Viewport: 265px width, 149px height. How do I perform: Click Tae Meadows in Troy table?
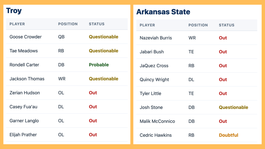click(x=24, y=51)
